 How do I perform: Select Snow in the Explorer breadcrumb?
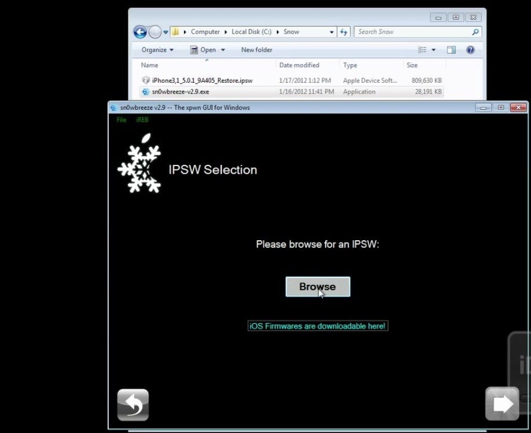pos(291,32)
